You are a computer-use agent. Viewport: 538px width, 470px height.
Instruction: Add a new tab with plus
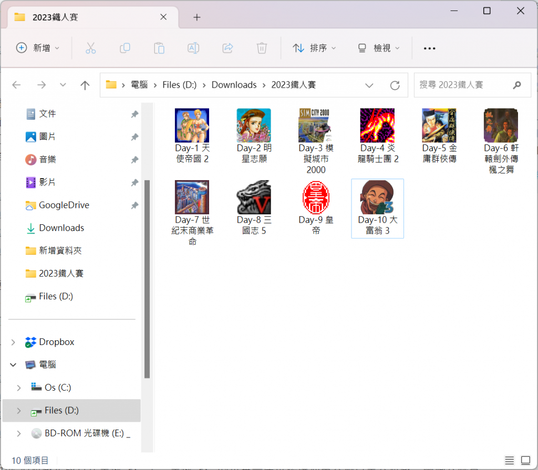point(196,17)
